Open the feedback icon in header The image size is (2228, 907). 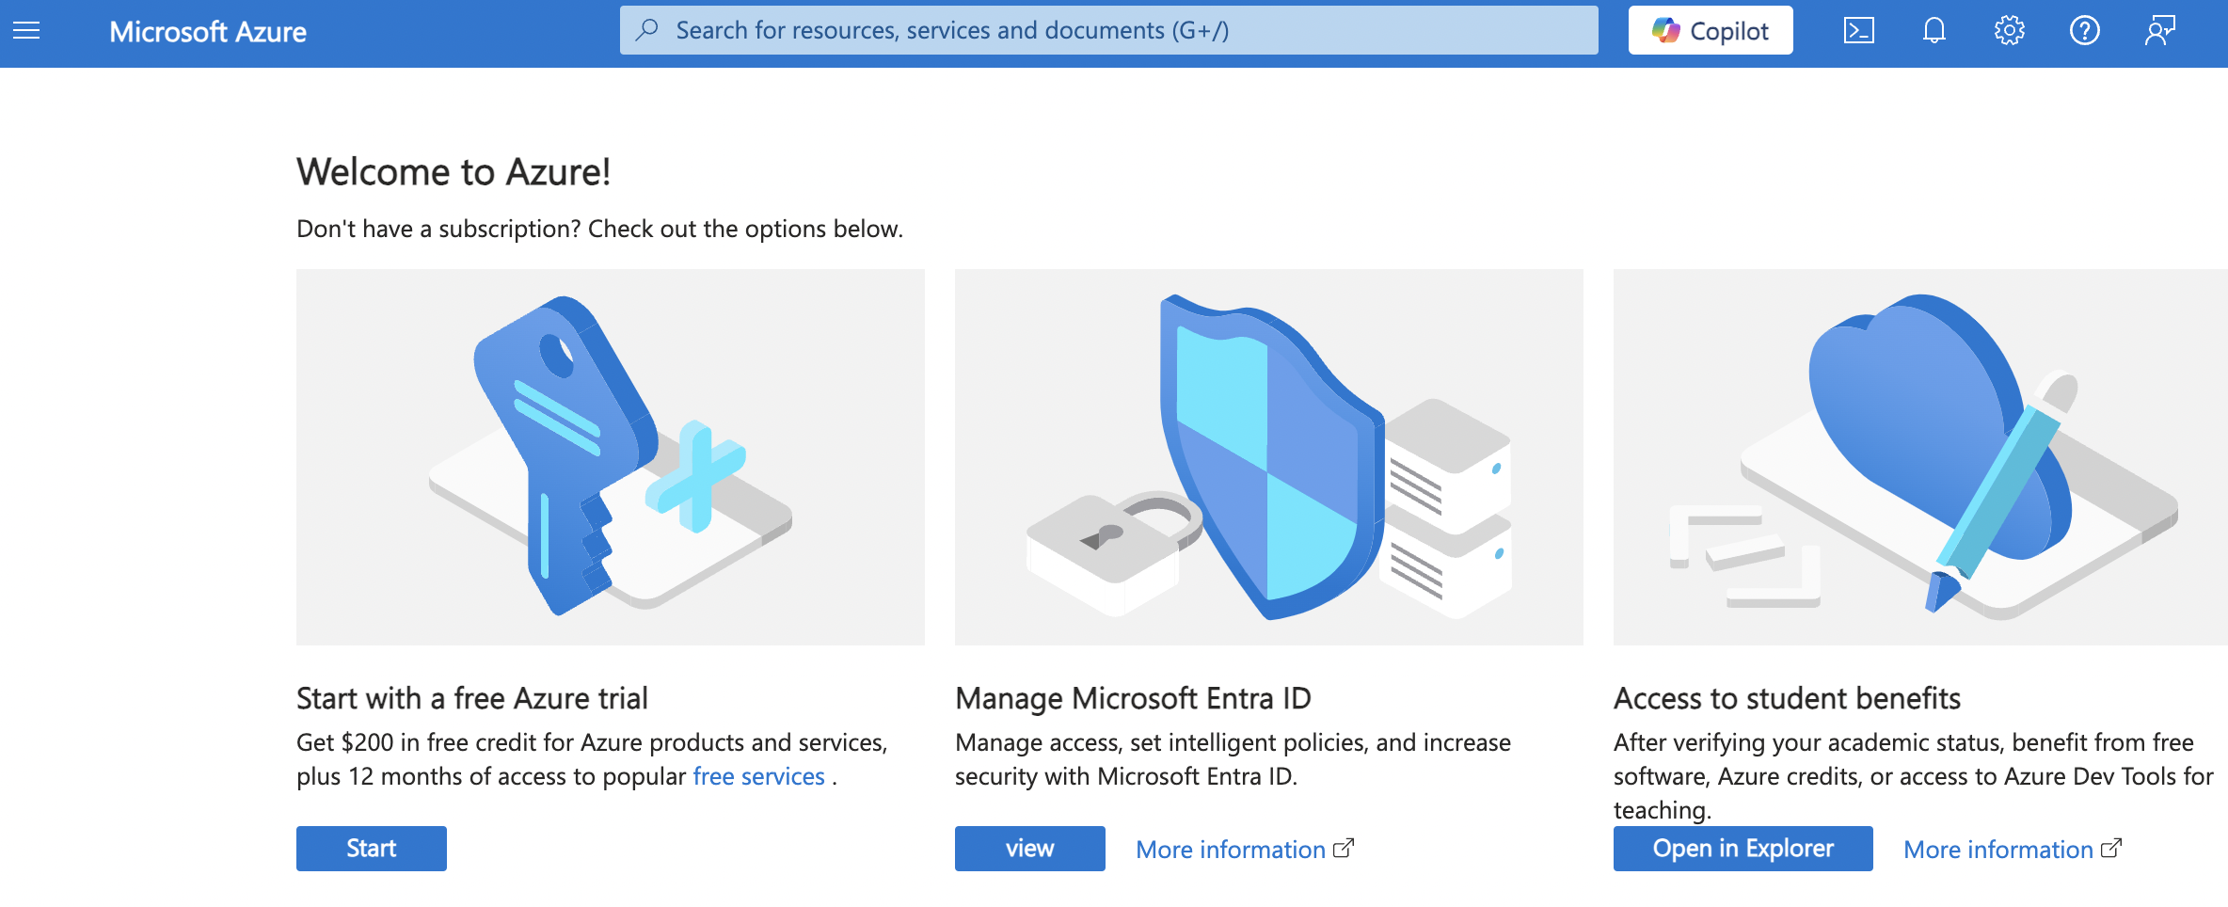[x=2160, y=31]
